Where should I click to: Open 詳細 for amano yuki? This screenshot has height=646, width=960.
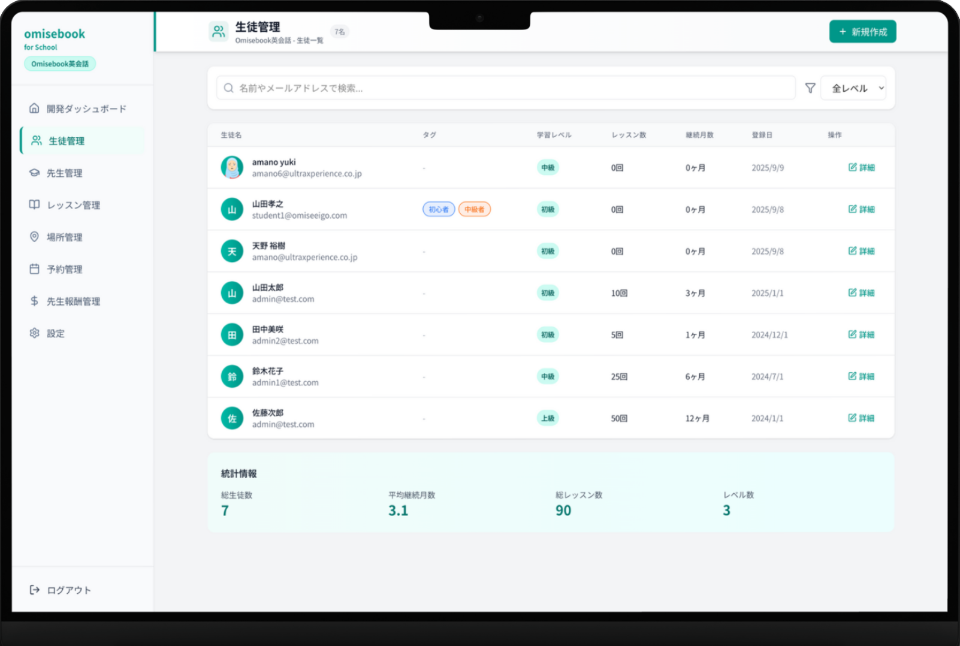click(861, 167)
